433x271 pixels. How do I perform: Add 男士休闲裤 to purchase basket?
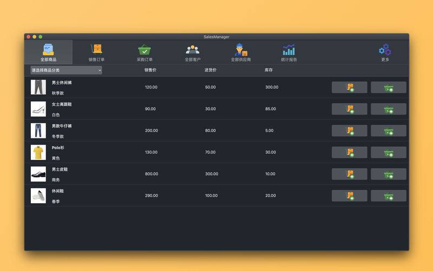[389, 87]
